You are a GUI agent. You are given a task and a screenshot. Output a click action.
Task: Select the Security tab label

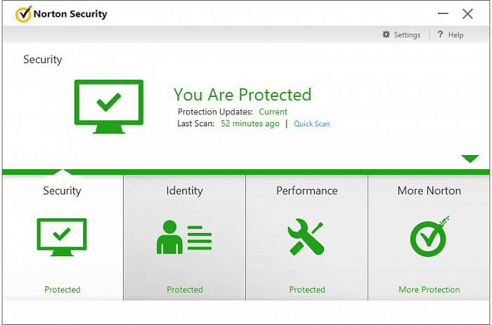coord(62,191)
